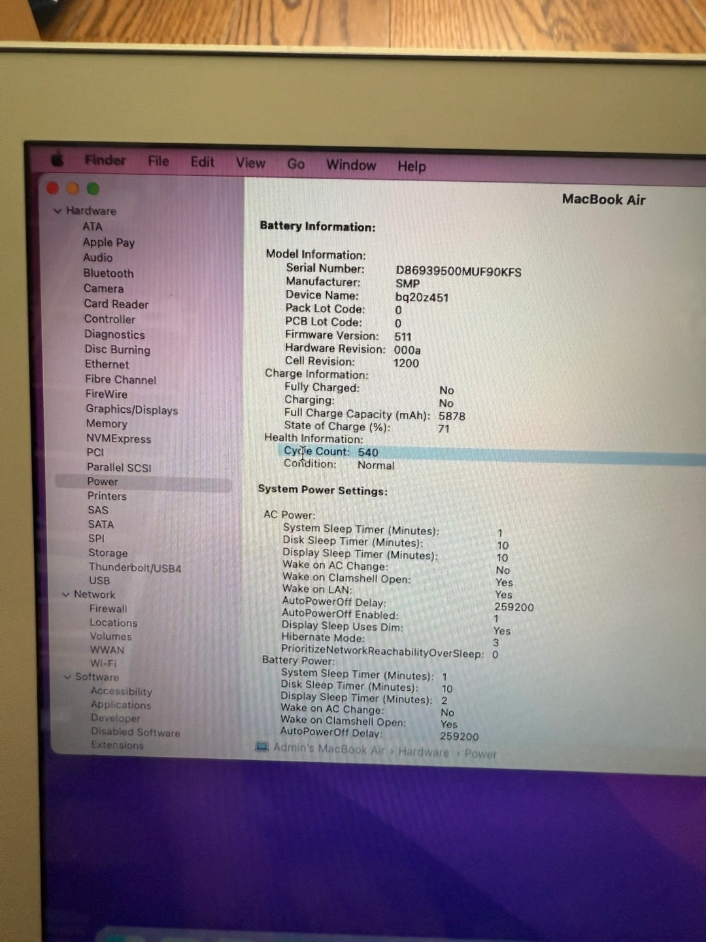Viewport: 706px width, 942px height.
Task: Select Printers in the sidebar
Action: [x=107, y=496]
